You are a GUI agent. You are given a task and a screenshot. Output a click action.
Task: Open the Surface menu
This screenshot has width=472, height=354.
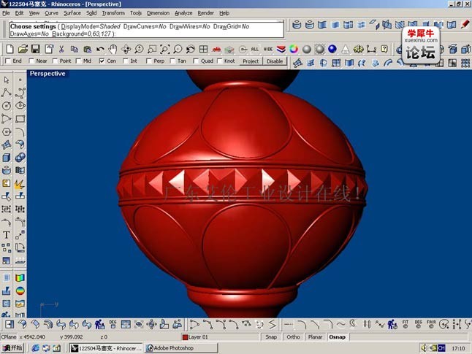pos(72,13)
